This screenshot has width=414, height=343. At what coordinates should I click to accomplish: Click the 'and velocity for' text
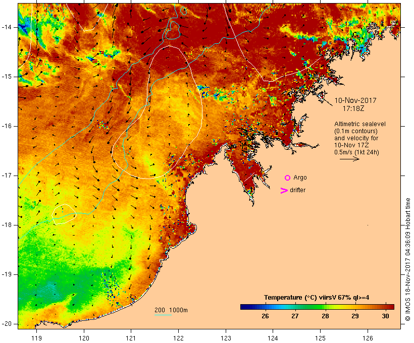[356, 138]
